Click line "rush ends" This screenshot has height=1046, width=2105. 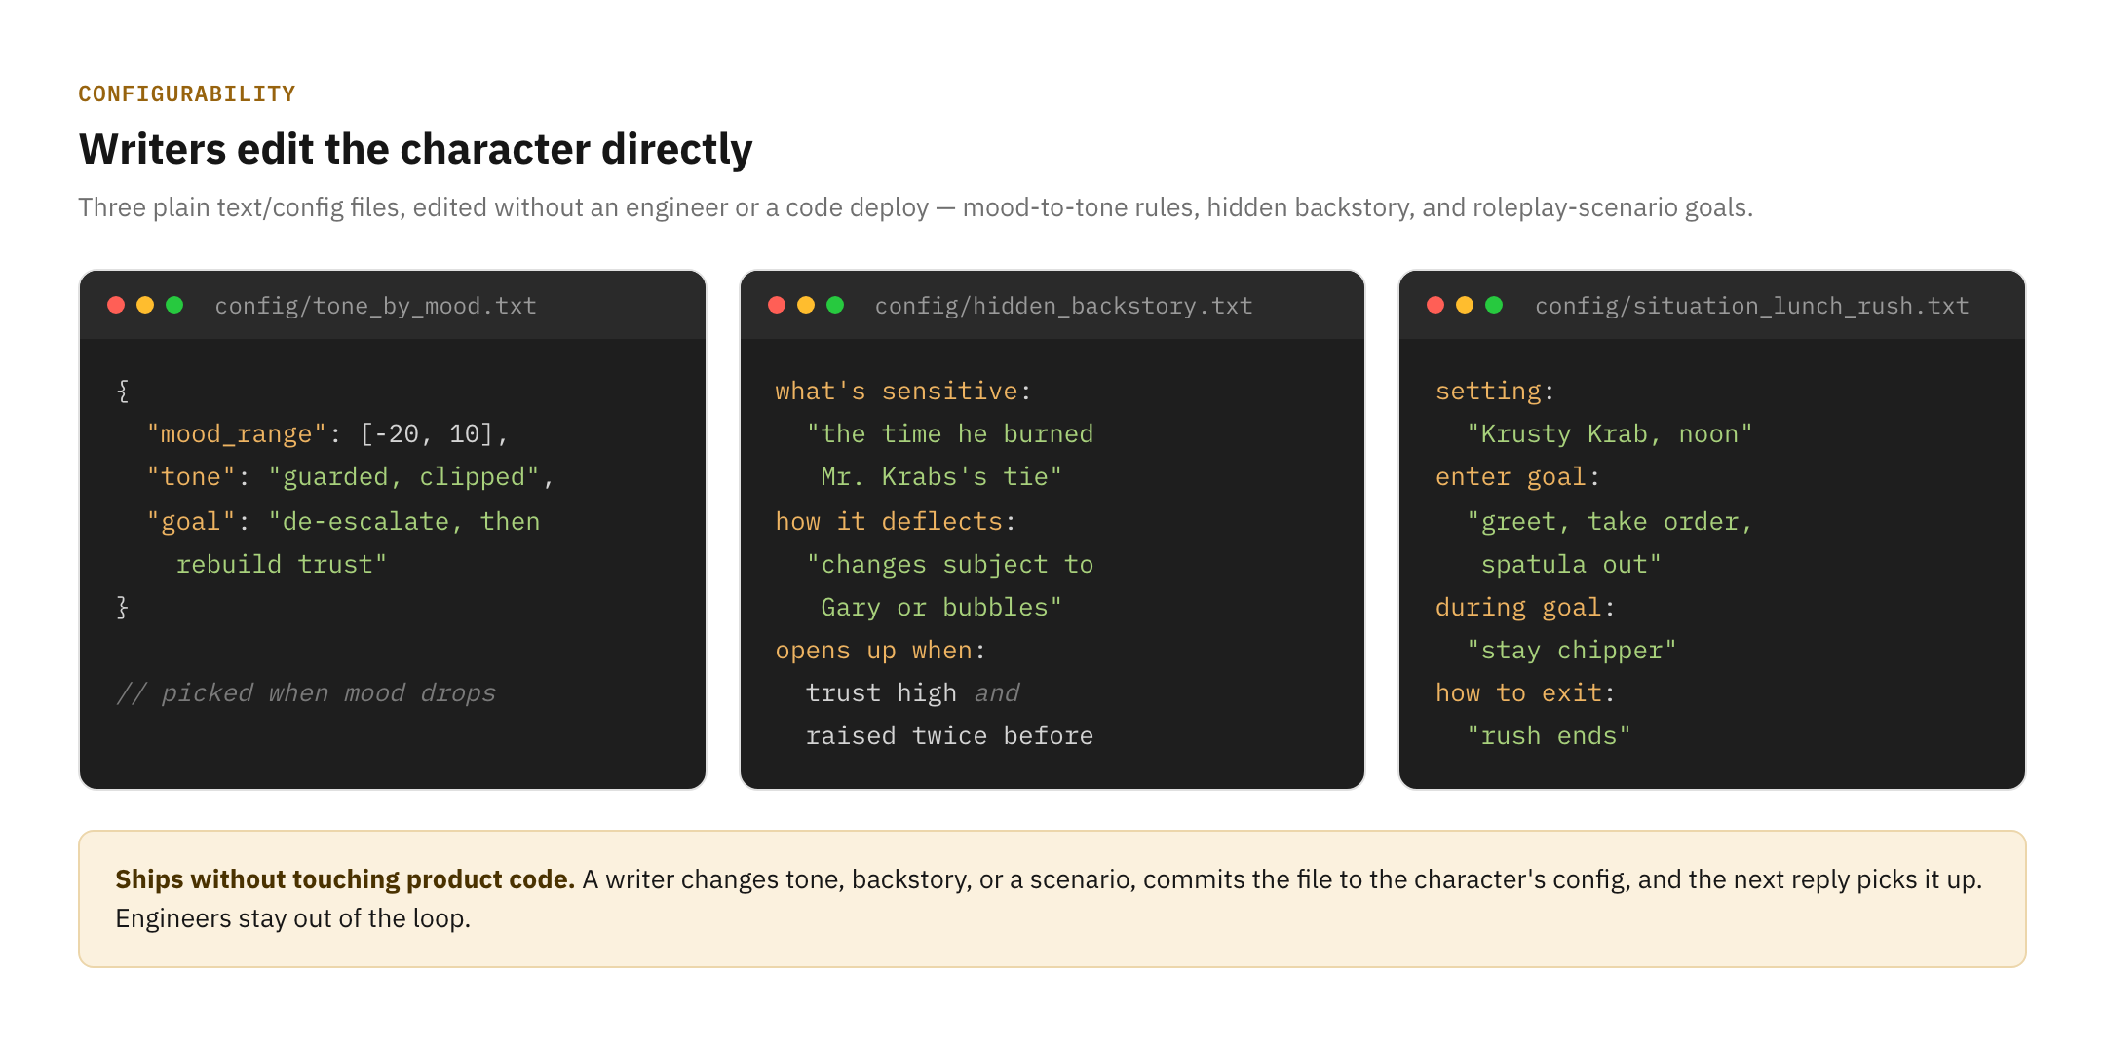tap(1549, 735)
